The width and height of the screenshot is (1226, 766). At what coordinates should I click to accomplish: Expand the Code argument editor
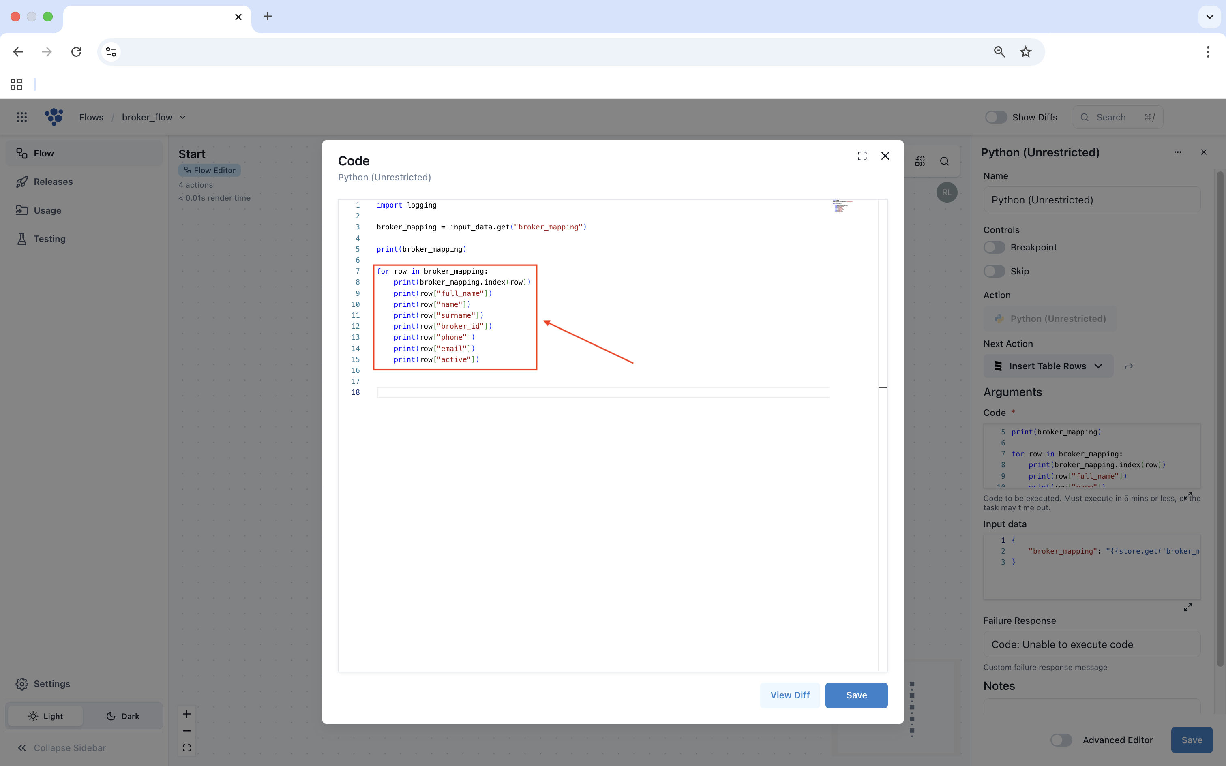(1187, 496)
